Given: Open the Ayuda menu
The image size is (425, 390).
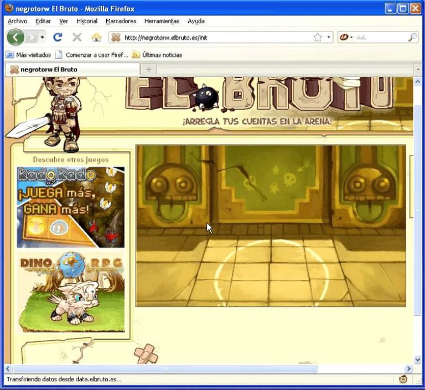Looking at the screenshot, I should (x=196, y=21).
